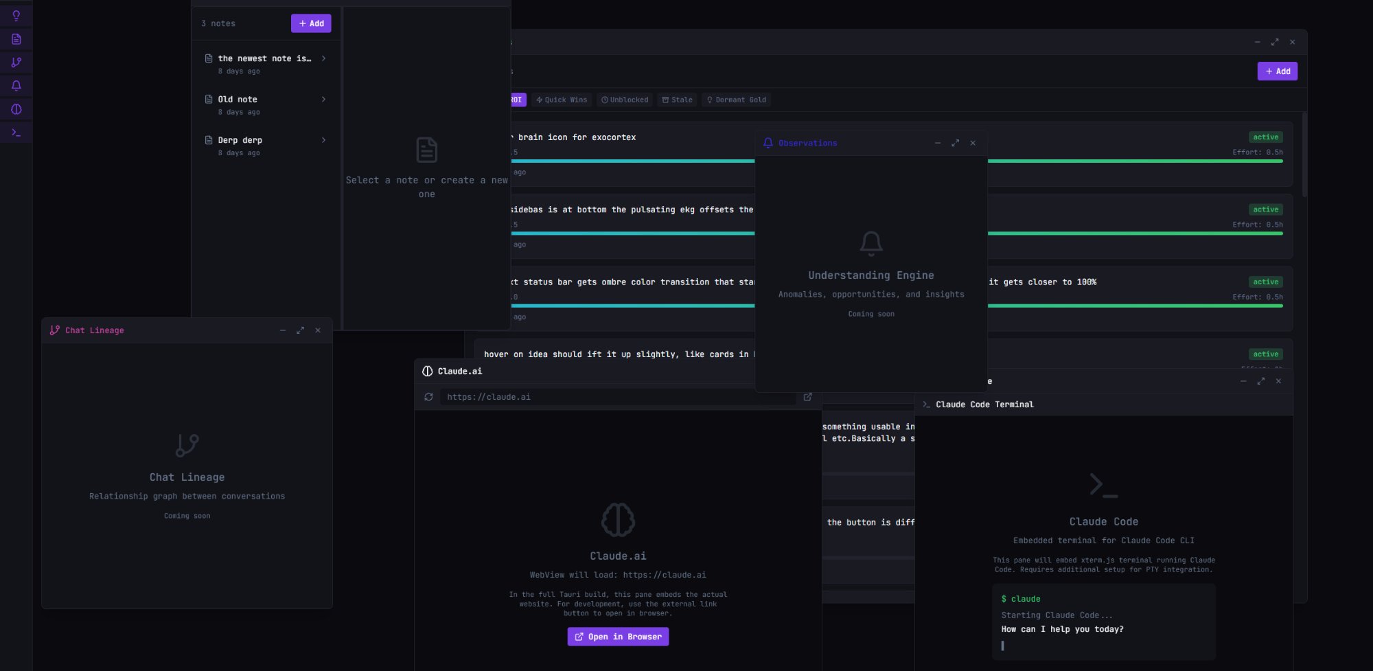Image resolution: width=1373 pixels, height=671 pixels.
Task: Open the Notes panel via the document sidebar icon
Action: [15, 39]
